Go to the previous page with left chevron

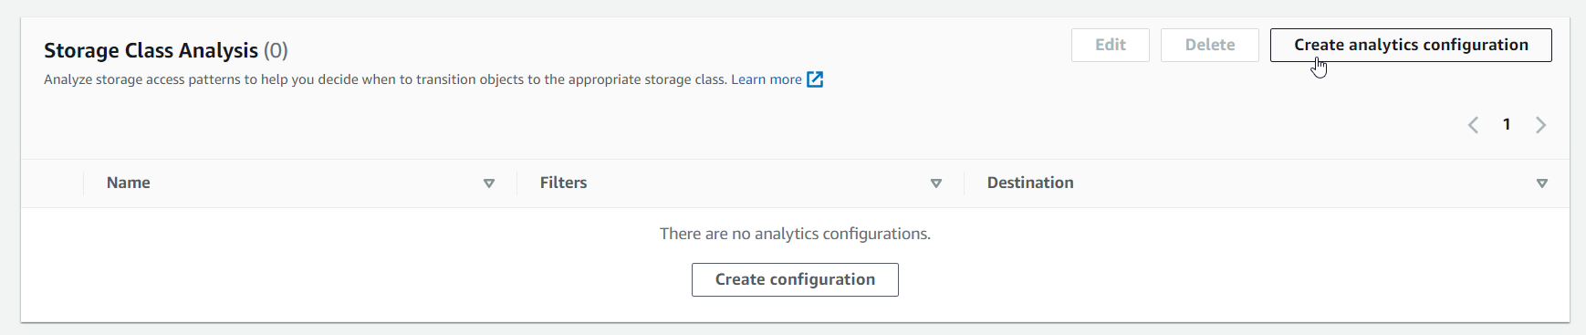(x=1473, y=125)
